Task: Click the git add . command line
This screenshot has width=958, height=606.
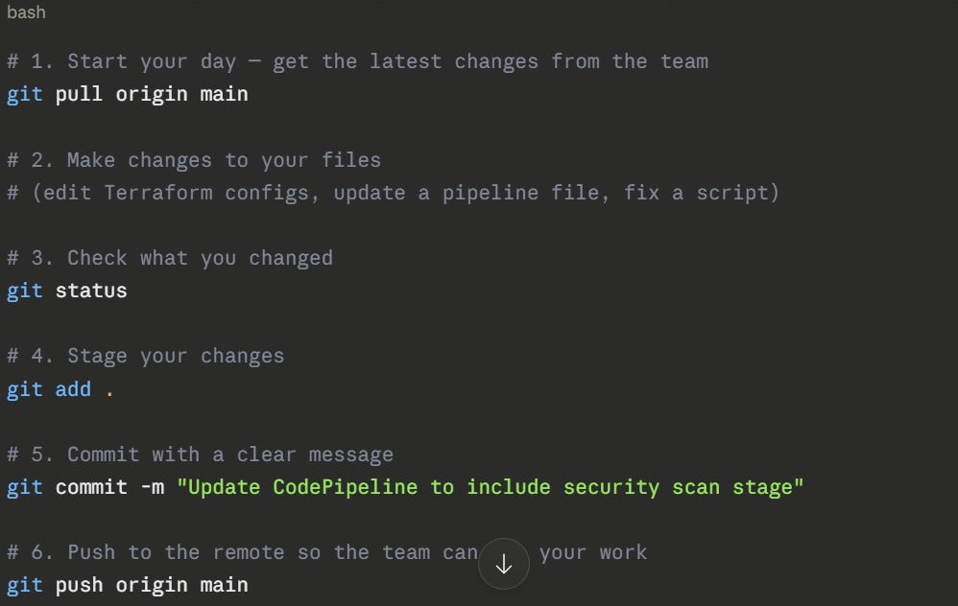Action: click(60, 389)
